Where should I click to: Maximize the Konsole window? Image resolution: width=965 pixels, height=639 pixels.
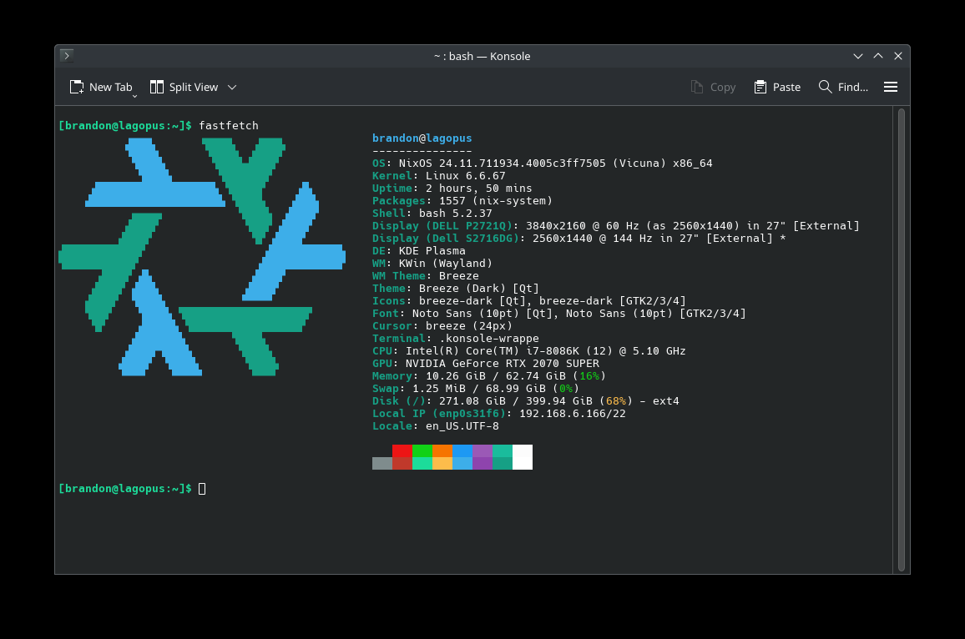click(x=878, y=56)
